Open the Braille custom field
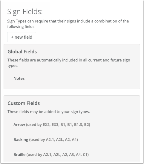This screenshot has height=164, width=144. 19,154
